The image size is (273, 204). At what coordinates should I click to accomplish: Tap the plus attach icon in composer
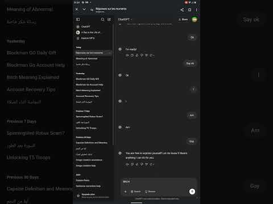(x=125, y=192)
